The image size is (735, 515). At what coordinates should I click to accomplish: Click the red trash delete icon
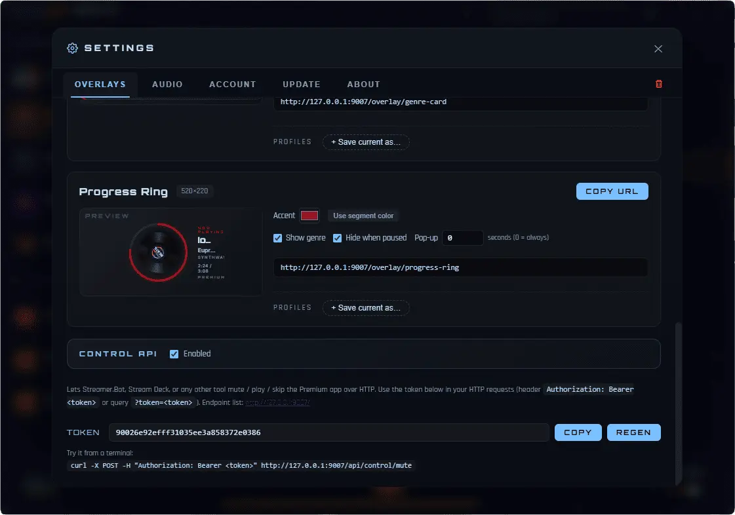coord(658,84)
